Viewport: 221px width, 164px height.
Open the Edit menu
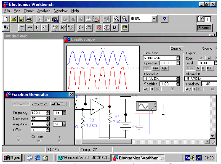(x=17, y=11)
